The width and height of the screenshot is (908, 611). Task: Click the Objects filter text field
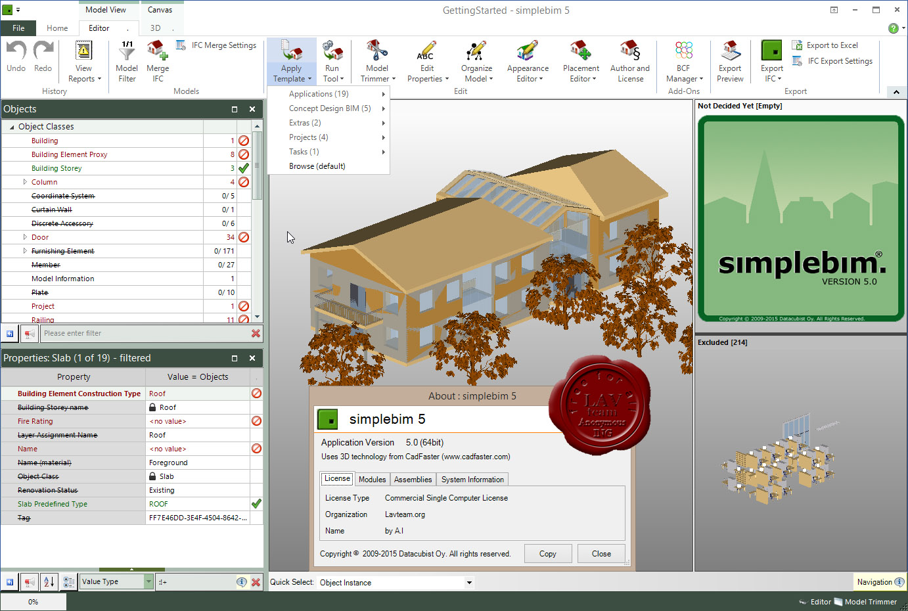(x=145, y=333)
